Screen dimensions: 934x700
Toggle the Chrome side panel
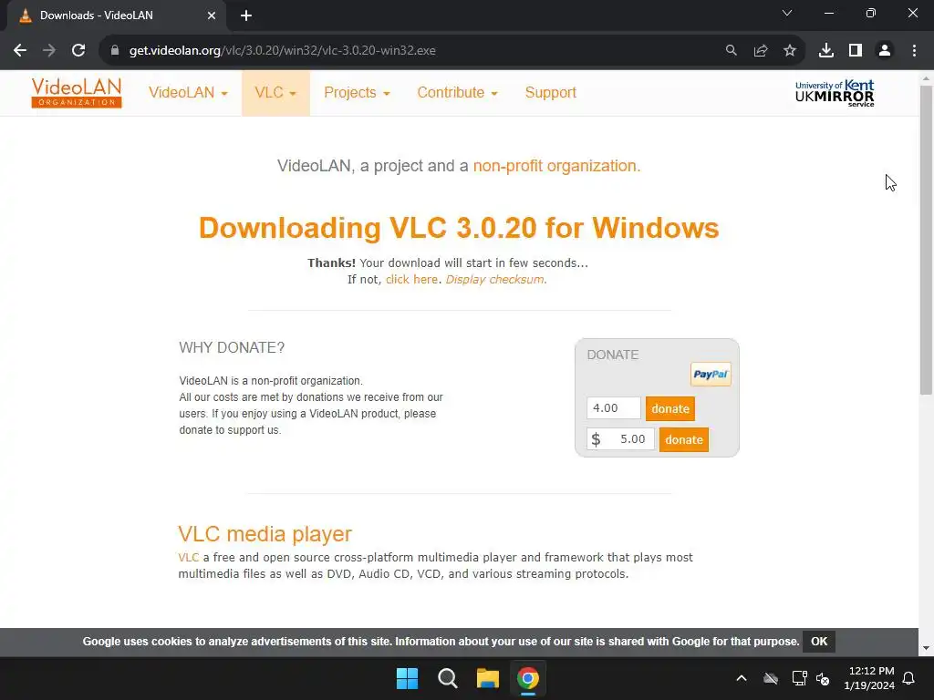(x=856, y=51)
